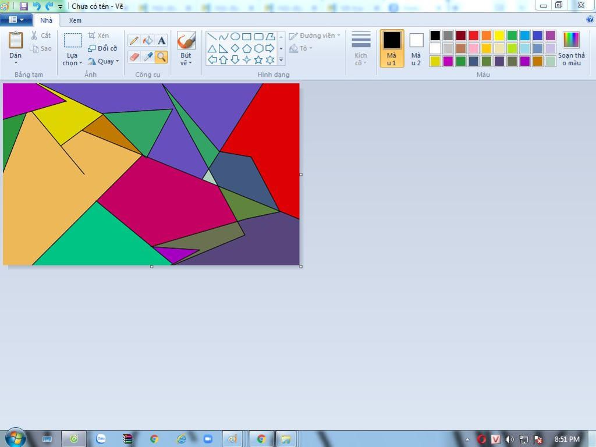Choose the Line shape
Viewport: 596px width, 447px height.
coord(212,37)
